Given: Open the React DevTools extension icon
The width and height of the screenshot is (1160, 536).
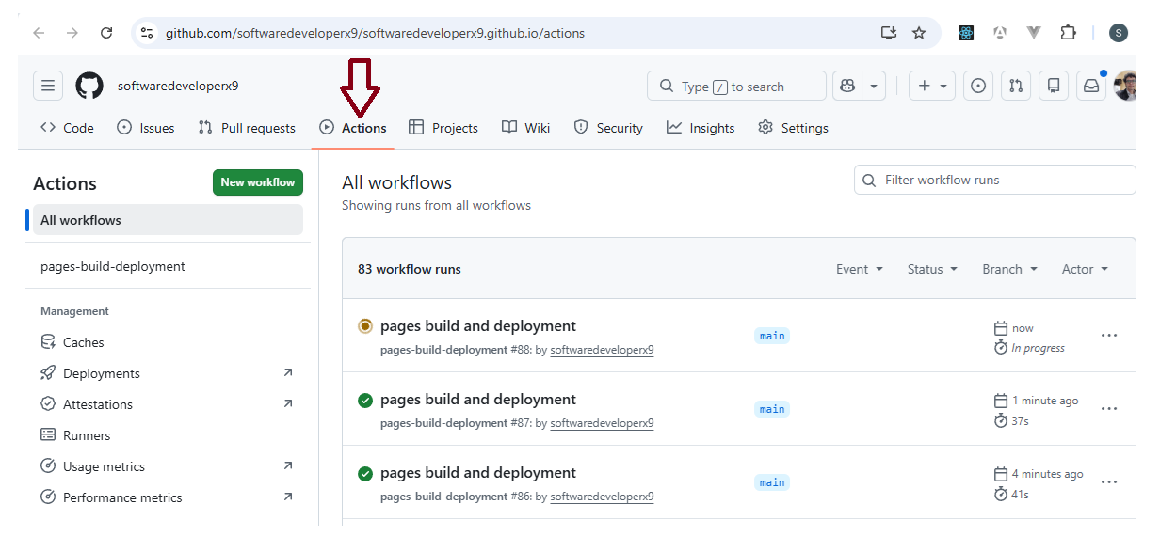Looking at the screenshot, I should coord(966,33).
